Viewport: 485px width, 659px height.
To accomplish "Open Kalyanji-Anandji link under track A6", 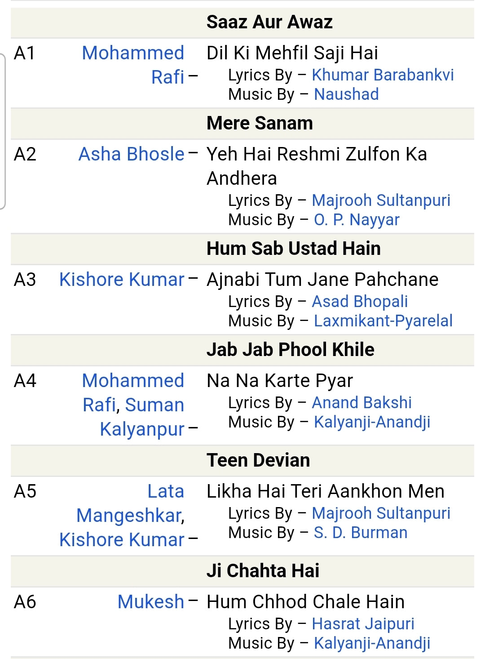I will pyautogui.click(x=372, y=643).
